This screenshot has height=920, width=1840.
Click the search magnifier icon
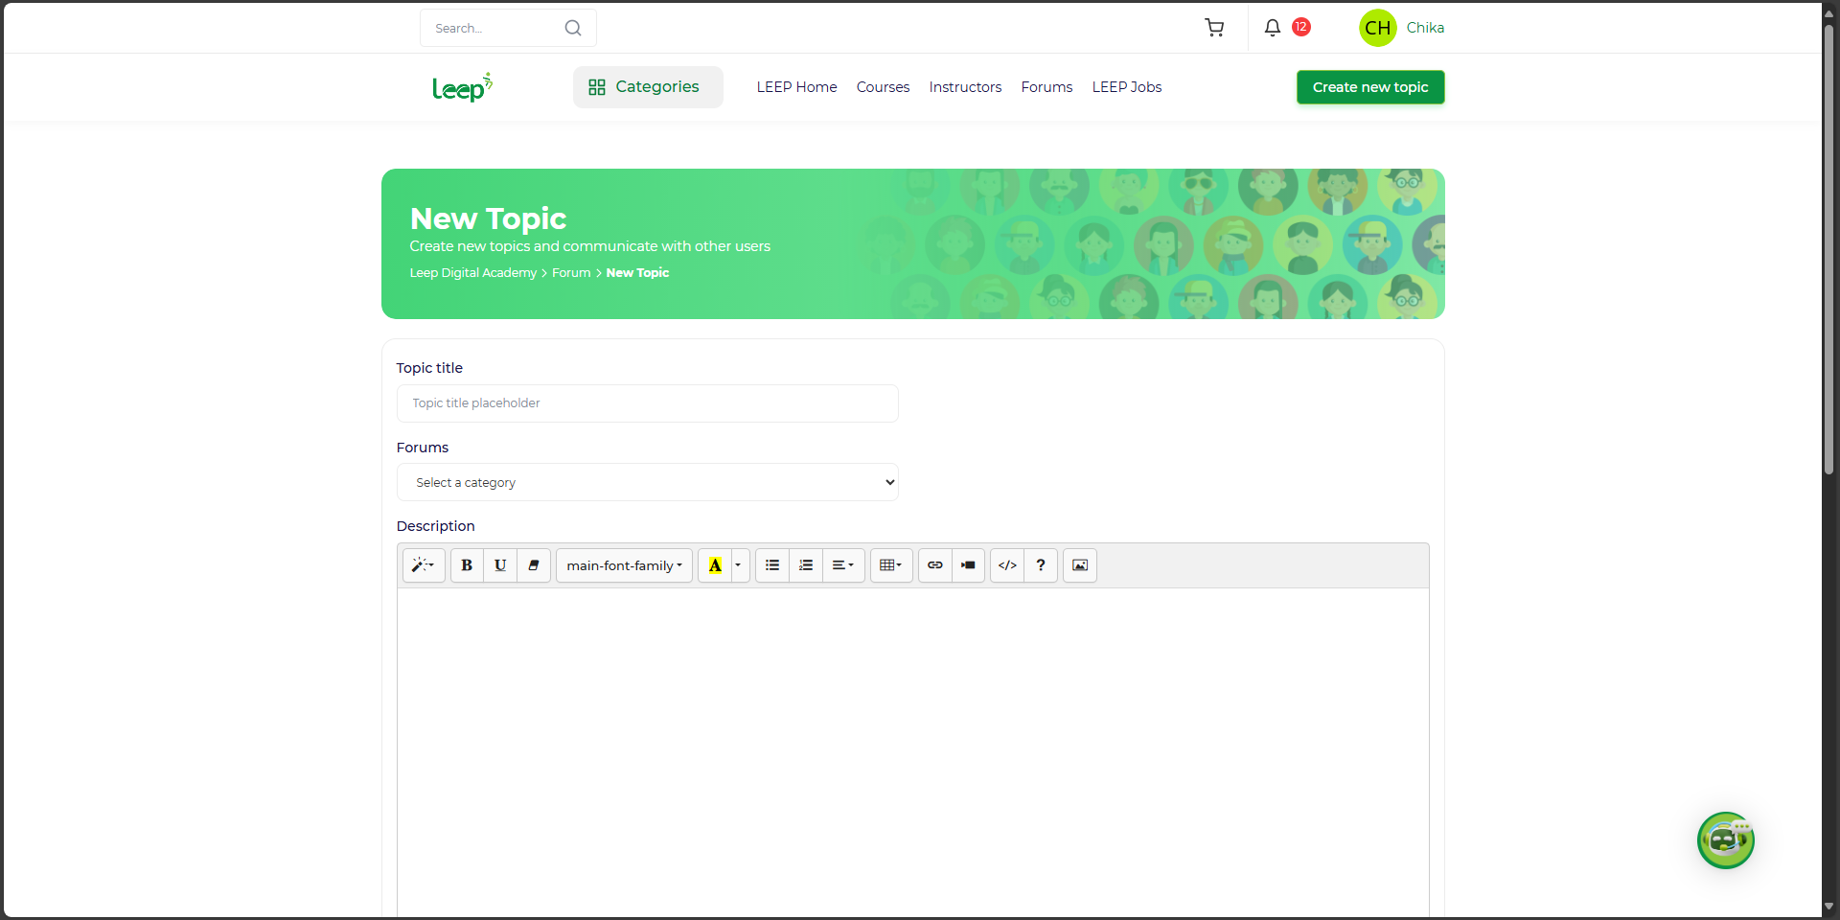point(573,28)
